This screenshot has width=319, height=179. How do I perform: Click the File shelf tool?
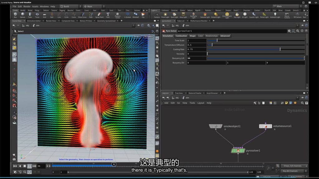click(143, 15)
